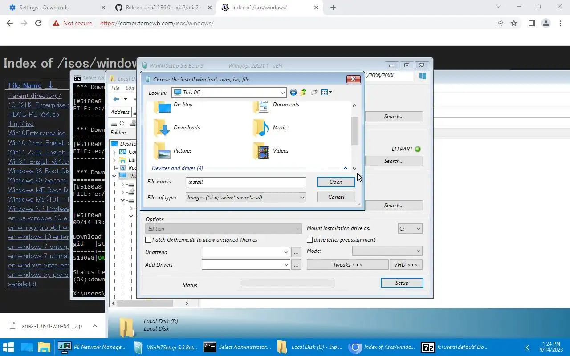Click the Chrome address bar URL
The width and height of the screenshot is (570, 356).
(157, 23)
